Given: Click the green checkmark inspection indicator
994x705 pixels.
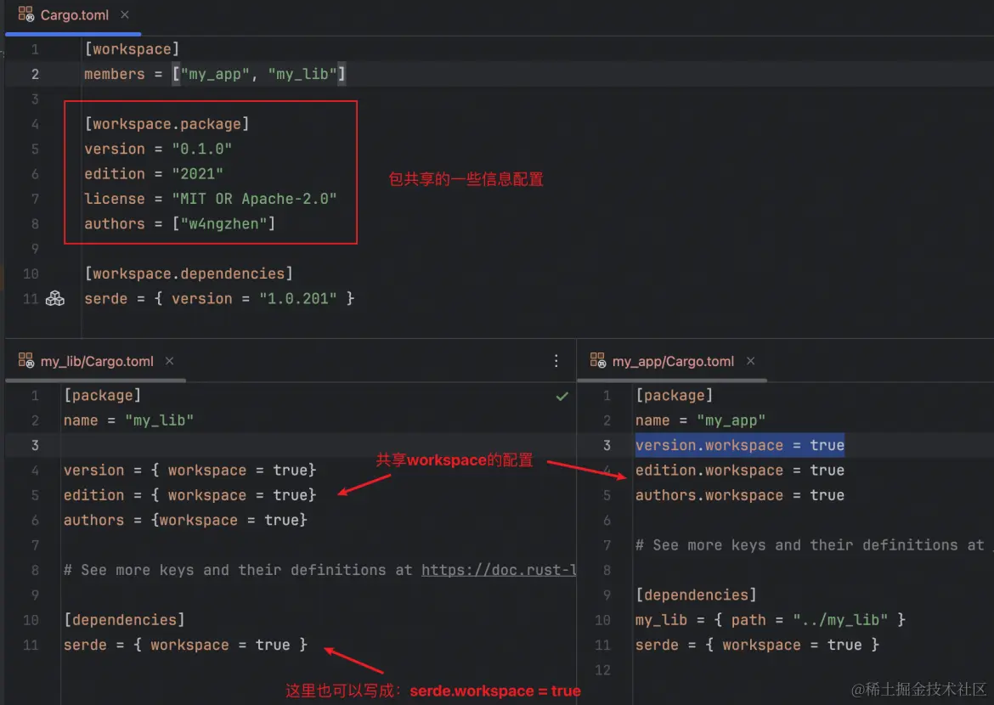Looking at the screenshot, I should (562, 396).
